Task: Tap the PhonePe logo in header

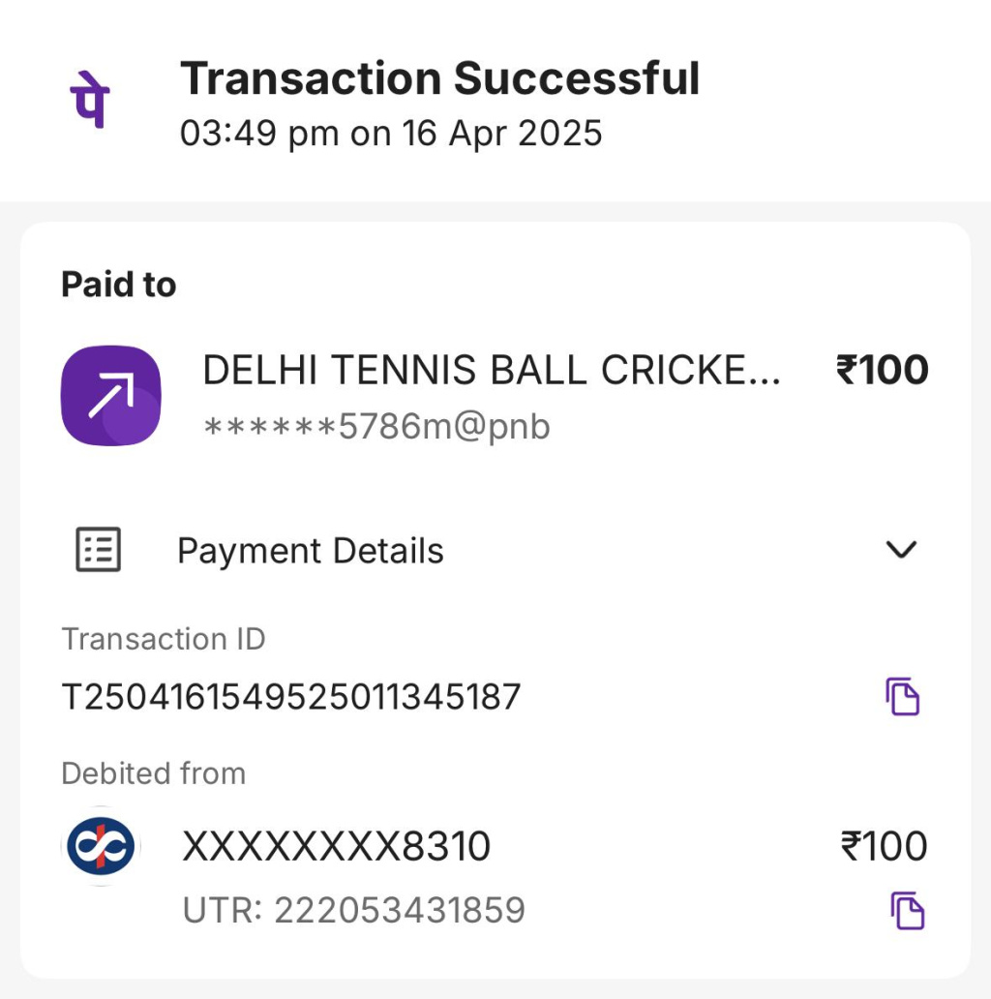Action: (89, 98)
